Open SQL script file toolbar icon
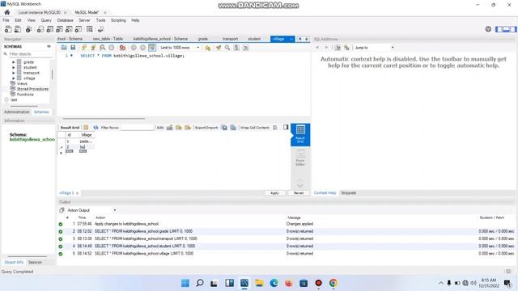 point(18,29)
